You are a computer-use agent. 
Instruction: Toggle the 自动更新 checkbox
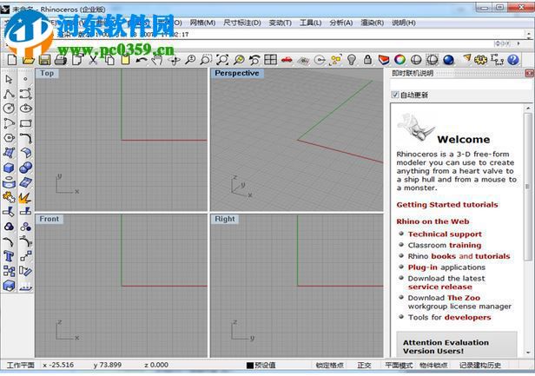pos(395,95)
